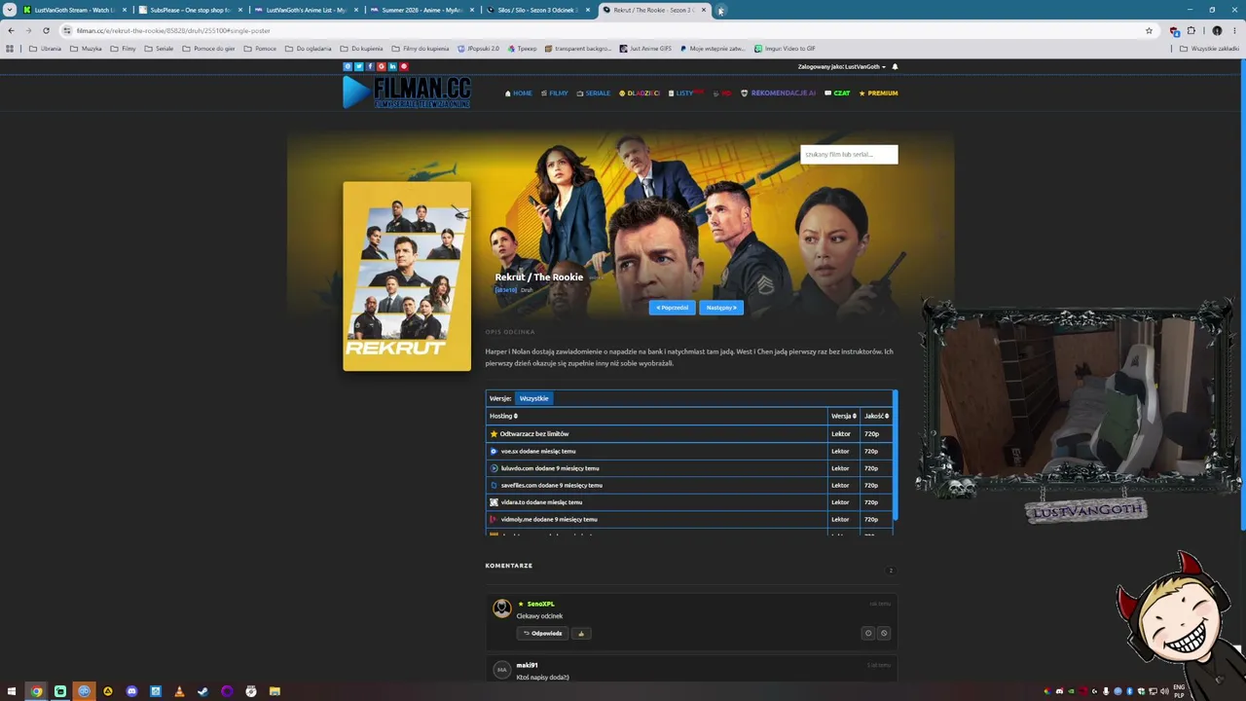This screenshot has width=1246, height=701.
Task: Click the Filman.cc logo
Action: click(x=407, y=92)
